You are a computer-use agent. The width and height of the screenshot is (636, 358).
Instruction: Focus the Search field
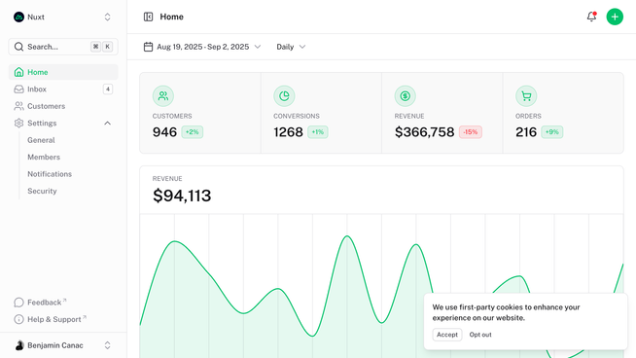click(x=63, y=47)
